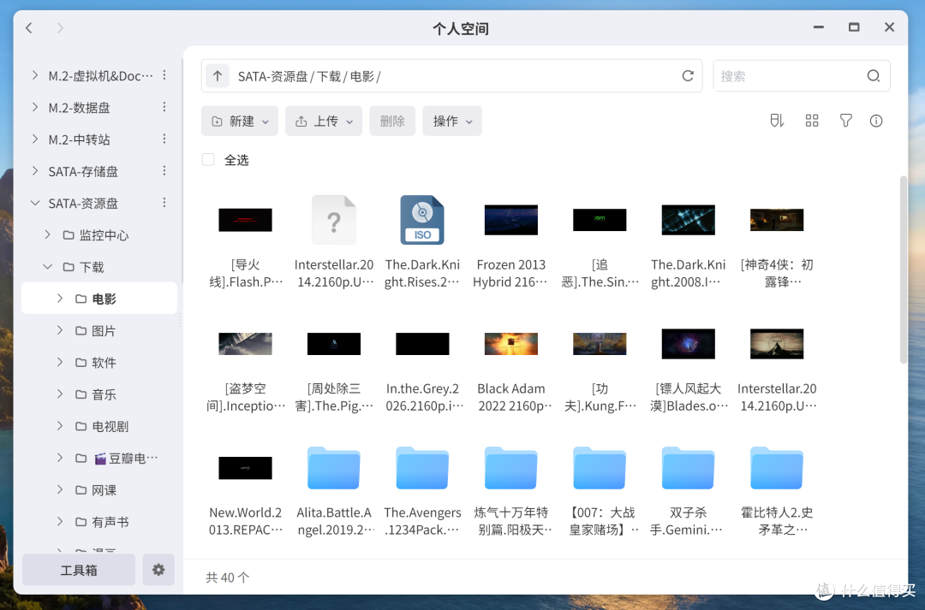
Task: Expand the M.2-数据盘 volume
Action: pyautogui.click(x=35, y=107)
